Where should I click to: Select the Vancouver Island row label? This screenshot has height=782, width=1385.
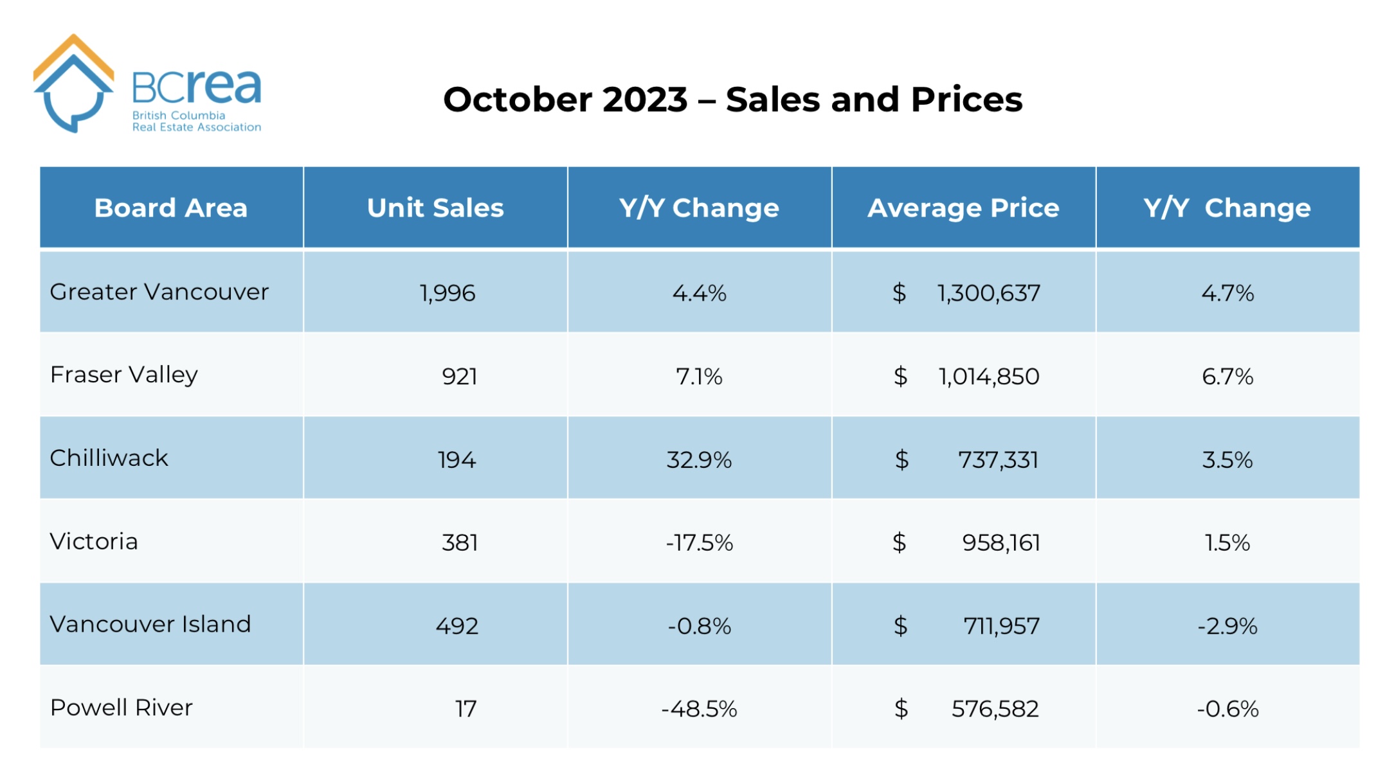click(150, 625)
